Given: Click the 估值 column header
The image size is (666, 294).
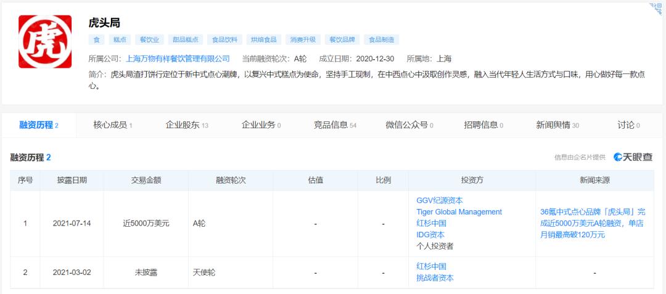Looking at the screenshot, I should [315, 181].
